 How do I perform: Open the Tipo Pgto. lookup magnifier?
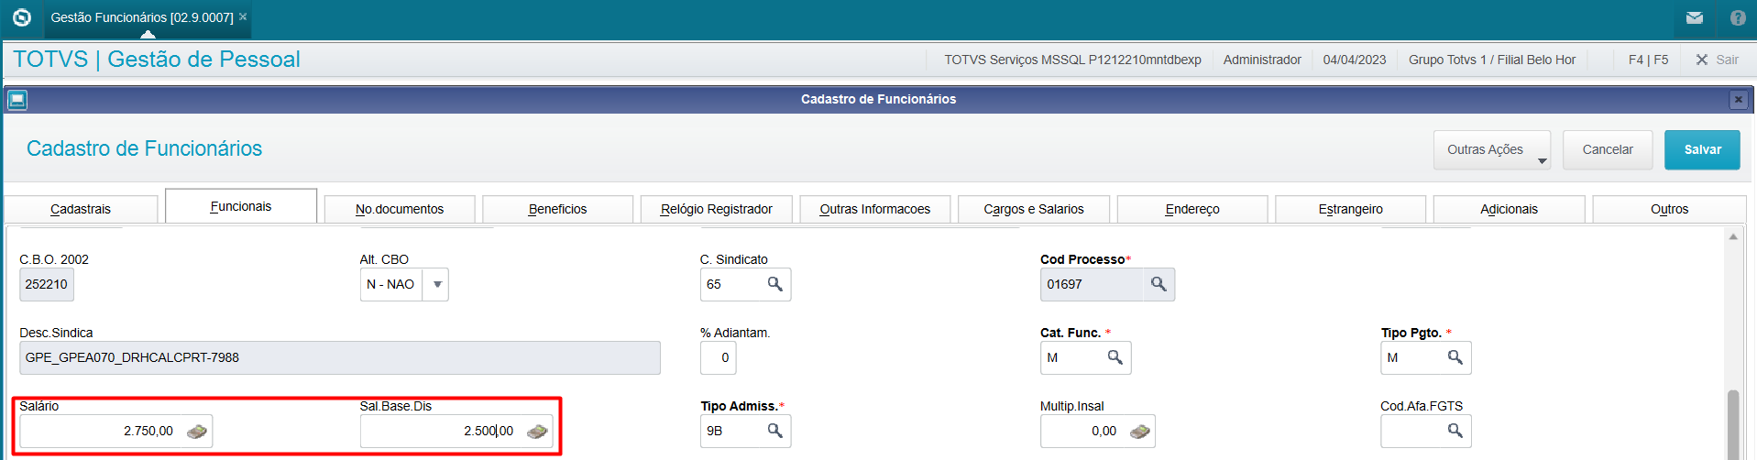tap(1455, 357)
